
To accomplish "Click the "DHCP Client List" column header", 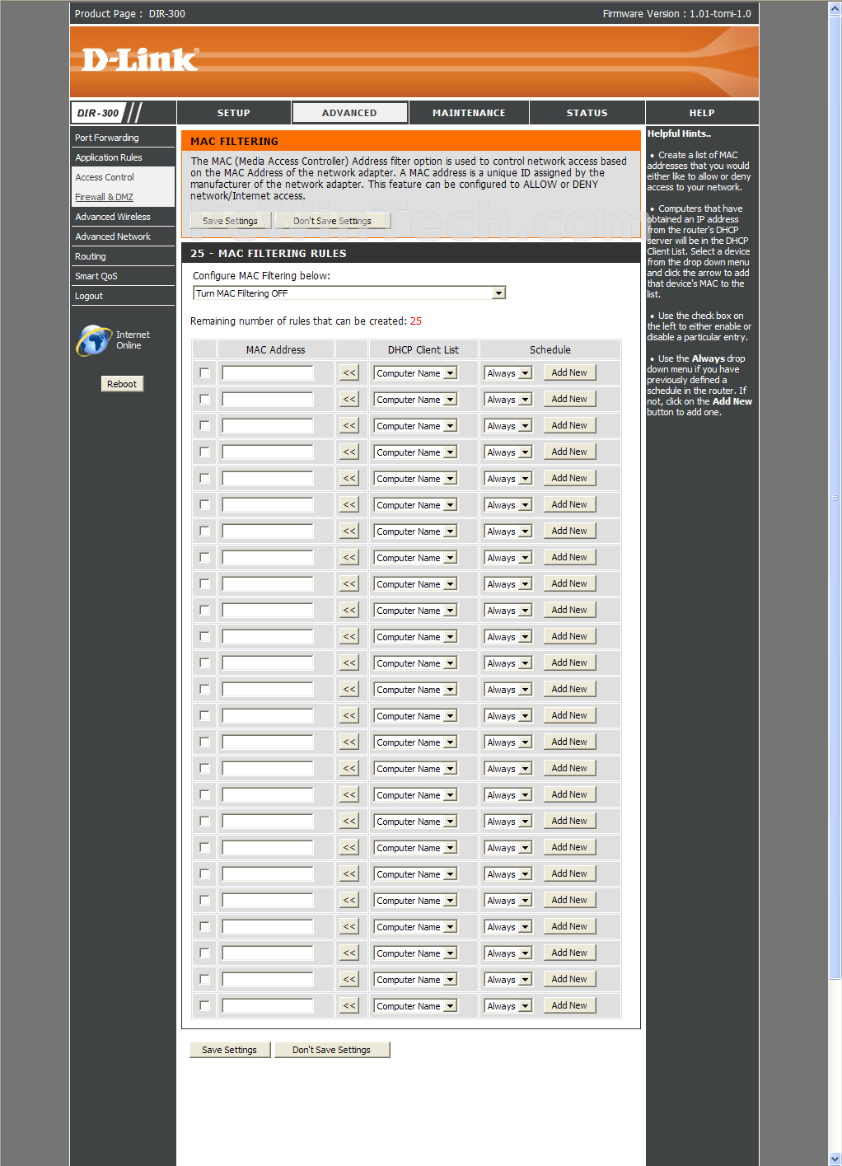I will (x=423, y=350).
